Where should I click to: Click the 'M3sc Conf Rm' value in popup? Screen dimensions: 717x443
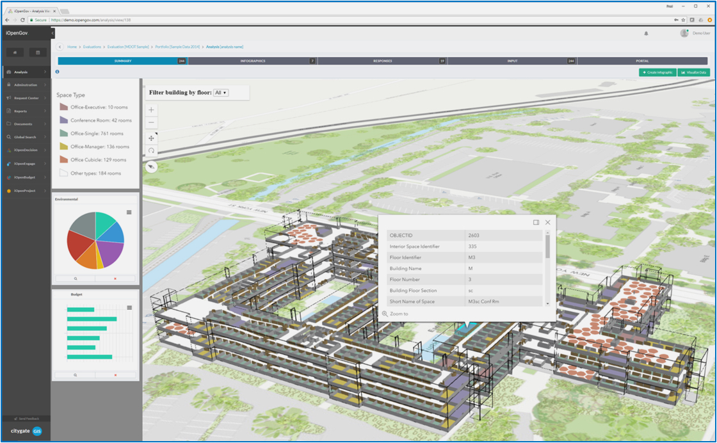[483, 302]
